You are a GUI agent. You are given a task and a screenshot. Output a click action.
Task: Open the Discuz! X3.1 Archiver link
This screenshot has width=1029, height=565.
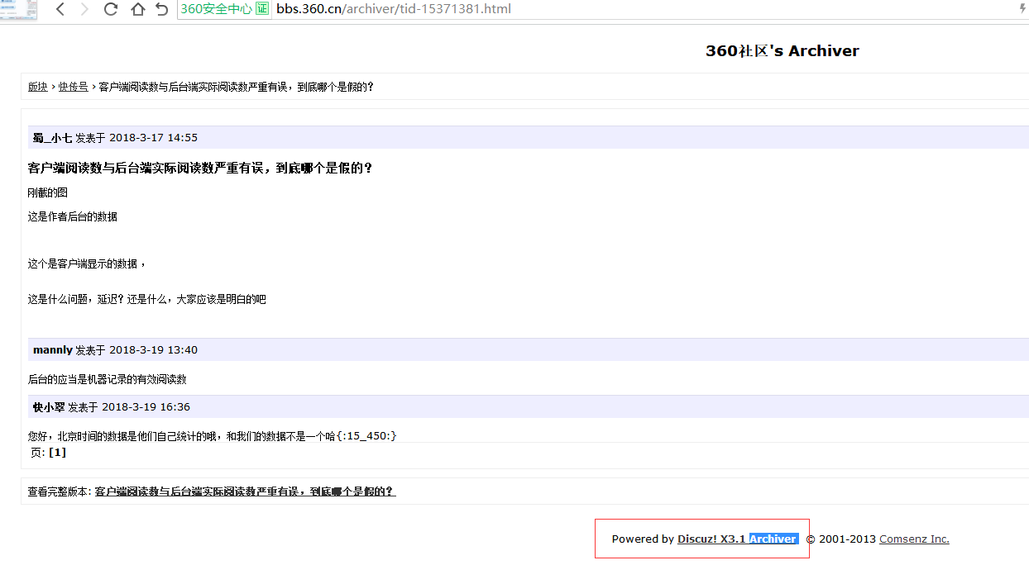(x=738, y=539)
